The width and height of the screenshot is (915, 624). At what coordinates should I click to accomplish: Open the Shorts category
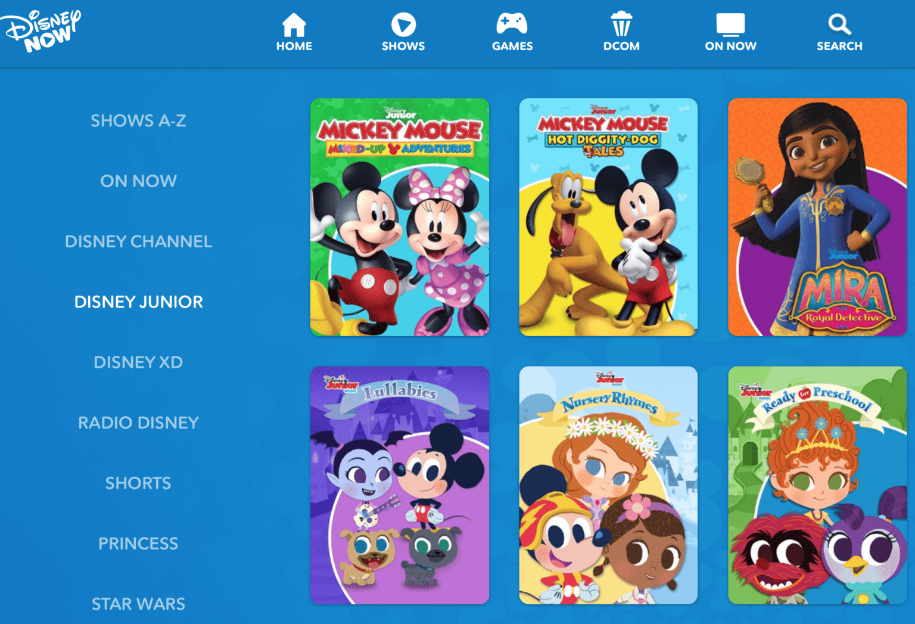[x=138, y=483]
